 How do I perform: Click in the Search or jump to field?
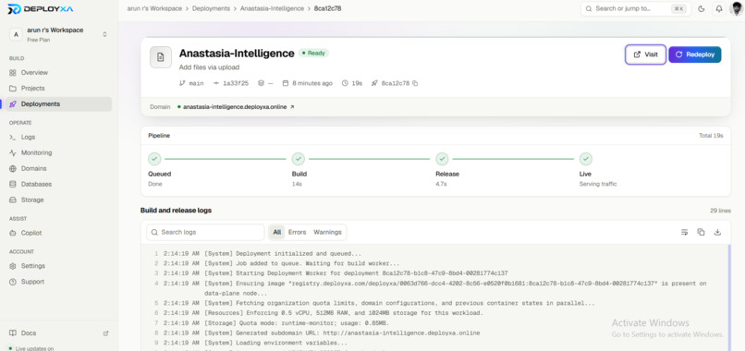coord(636,8)
